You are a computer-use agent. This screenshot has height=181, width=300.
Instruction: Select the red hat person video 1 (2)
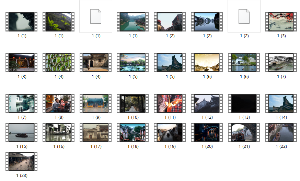pos(170,22)
